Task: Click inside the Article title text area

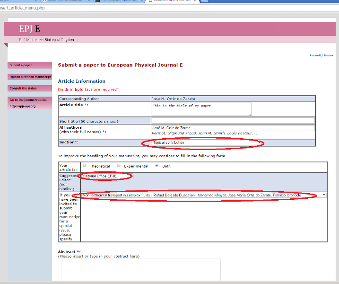Action: (201, 109)
